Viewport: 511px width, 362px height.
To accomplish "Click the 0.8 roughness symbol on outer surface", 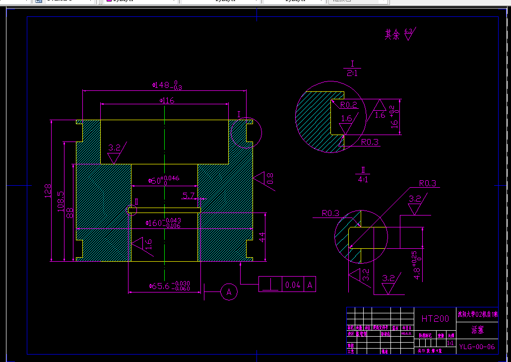I will (x=265, y=180).
